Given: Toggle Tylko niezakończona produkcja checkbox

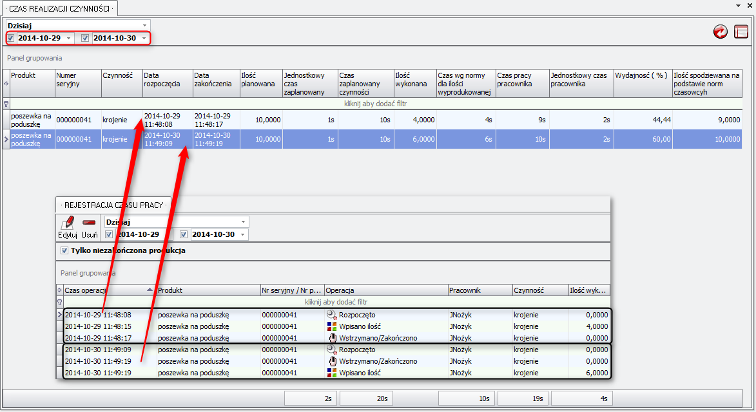Looking at the screenshot, I should (64, 250).
